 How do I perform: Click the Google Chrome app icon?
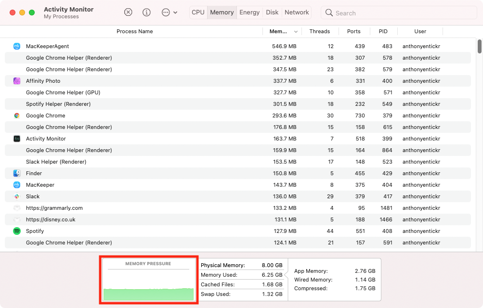pyautogui.click(x=17, y=115)
